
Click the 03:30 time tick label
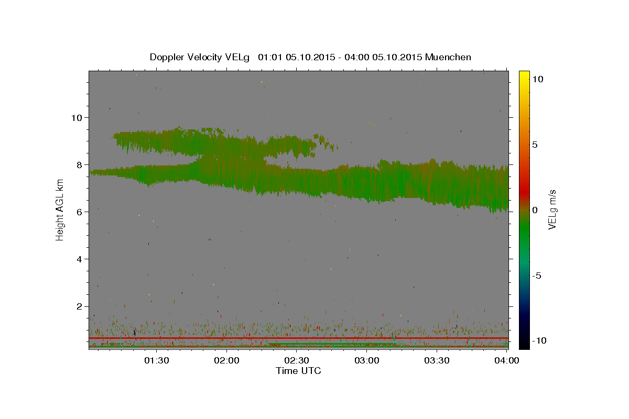(436, 360)
